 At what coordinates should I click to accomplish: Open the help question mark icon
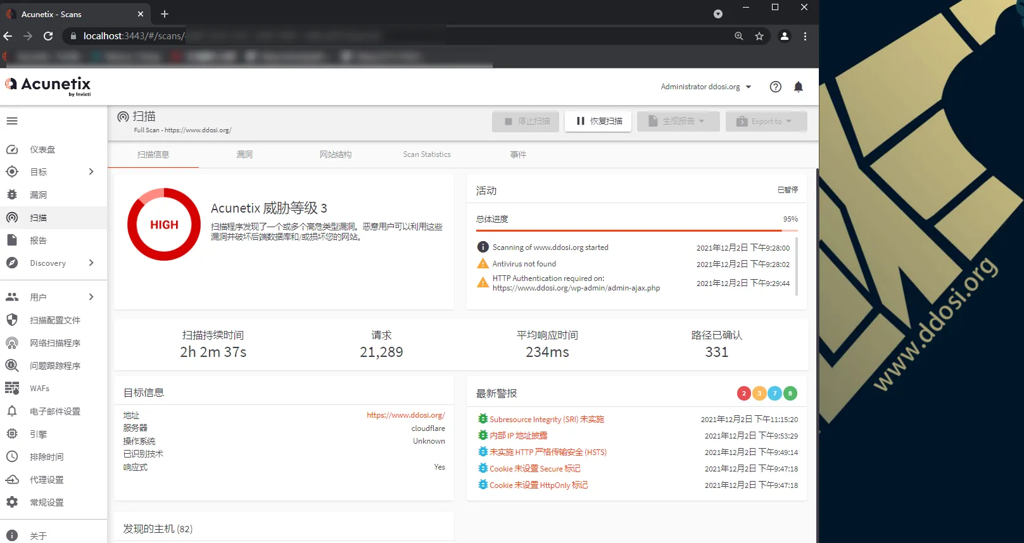point(775,87)
